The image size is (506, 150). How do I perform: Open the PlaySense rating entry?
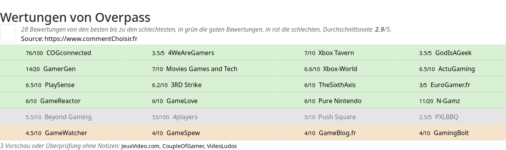point(60,85)
